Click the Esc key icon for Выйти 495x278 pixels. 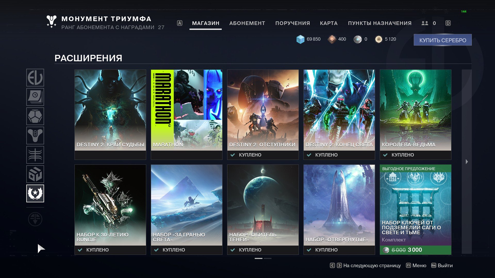[434, 265]
